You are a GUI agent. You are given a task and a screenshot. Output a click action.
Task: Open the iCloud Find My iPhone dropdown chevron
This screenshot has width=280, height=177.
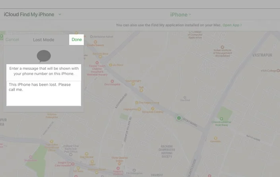[x=60, y=14]
